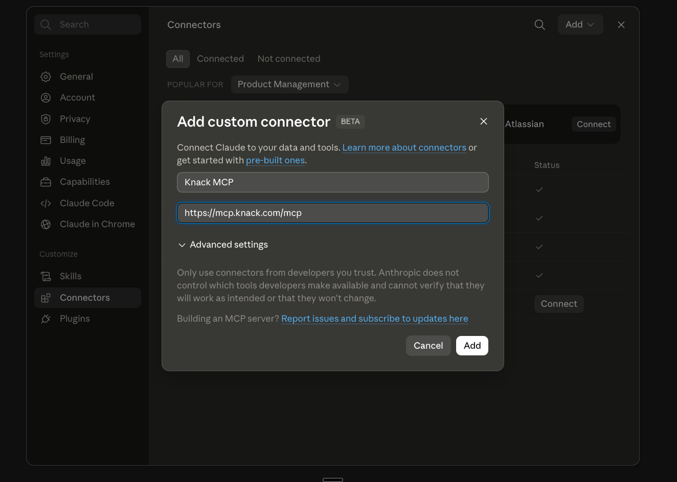Connect the Atlassian connector
This screenshot has width=677, height=482.
coord(594,124)
